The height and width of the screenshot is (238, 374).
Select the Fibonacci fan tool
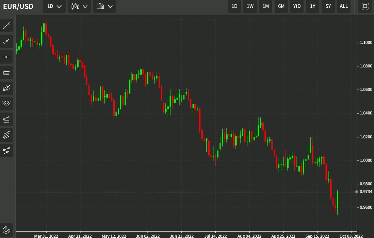coord(6,88)
